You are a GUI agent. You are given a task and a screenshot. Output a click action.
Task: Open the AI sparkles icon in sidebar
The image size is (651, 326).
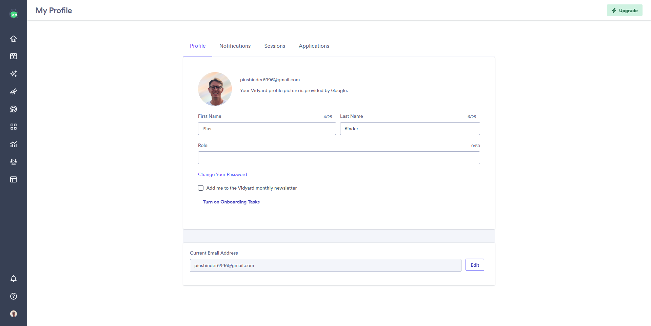[x=14, y=74]
